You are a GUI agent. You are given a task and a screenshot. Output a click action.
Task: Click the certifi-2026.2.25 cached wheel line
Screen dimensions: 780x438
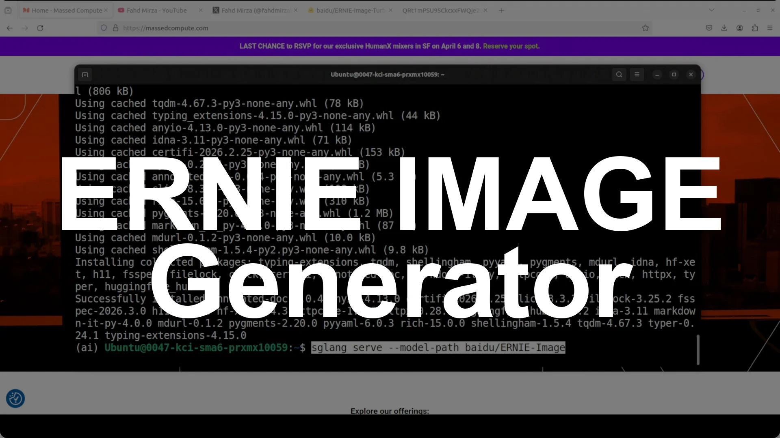tap(240, 152)
